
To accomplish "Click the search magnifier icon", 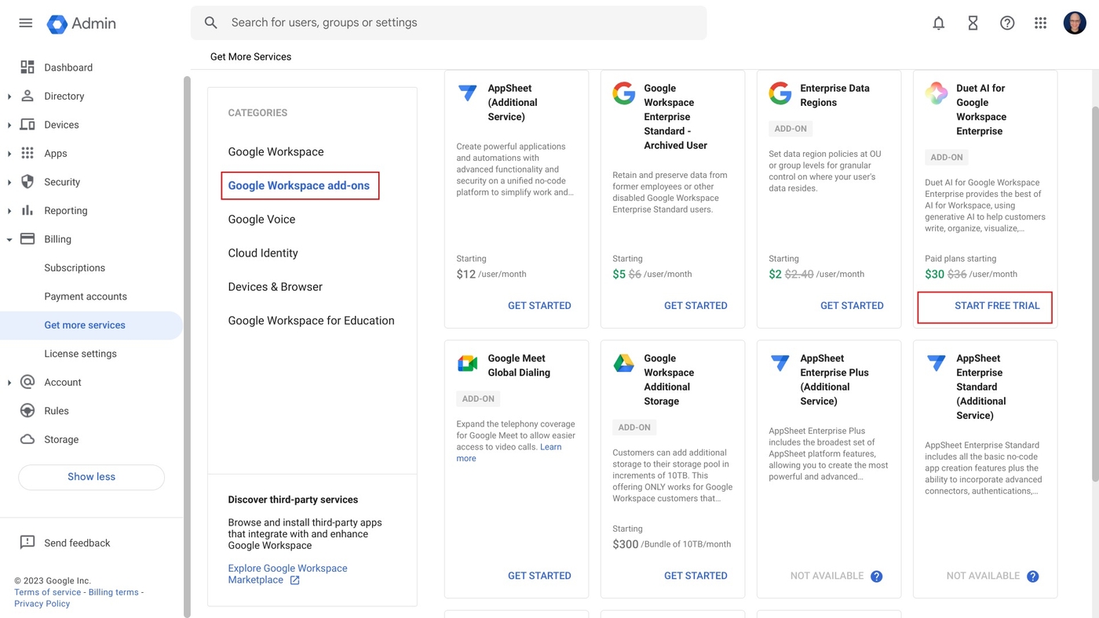I will (x=210, y=22).
